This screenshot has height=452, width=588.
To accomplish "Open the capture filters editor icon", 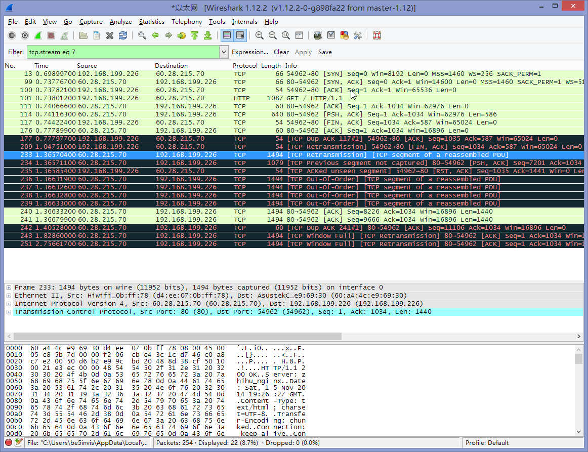I will pyautogui.click(x=318, y=35).
